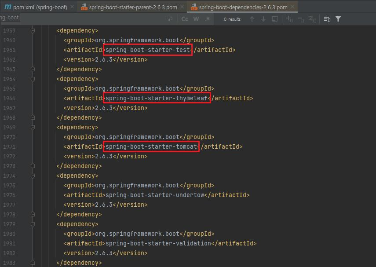The width and height of the screenshot is (376, 267).
Task: Click version 2.6.3 on line 1962
Action: [x=104, y=59]
